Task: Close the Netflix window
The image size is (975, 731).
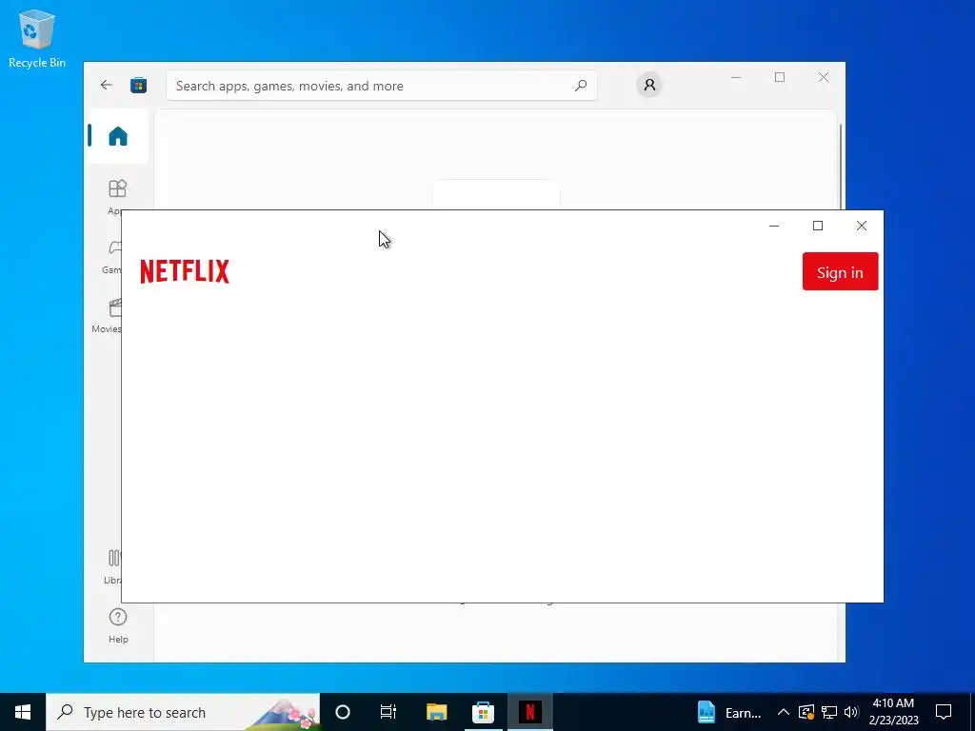Action: (861, 226)
